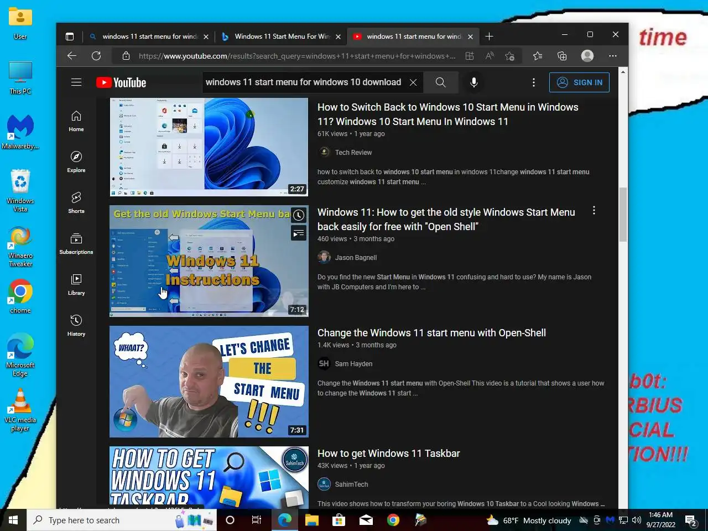Visit SahimTech channel

pos(351,485)
